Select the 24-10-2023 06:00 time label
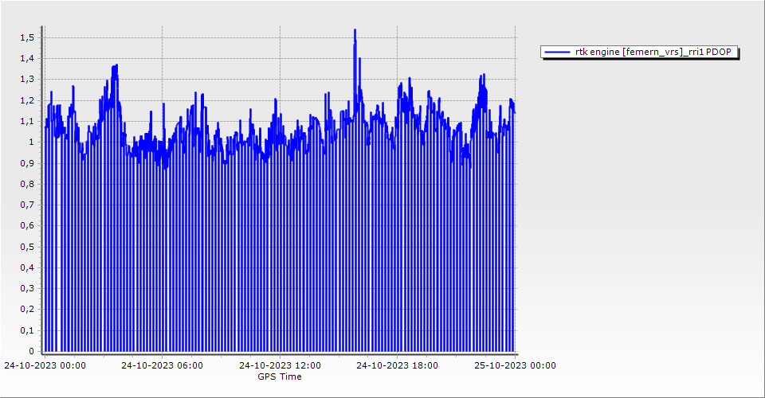This screenshot has width=765, height=398. click(x=162, y=365)
